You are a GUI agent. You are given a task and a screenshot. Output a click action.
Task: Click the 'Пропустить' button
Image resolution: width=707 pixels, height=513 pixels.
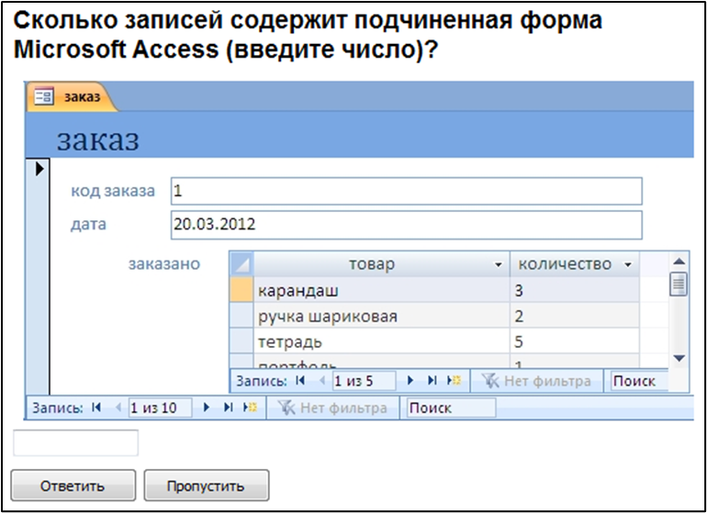pos(207,485)
